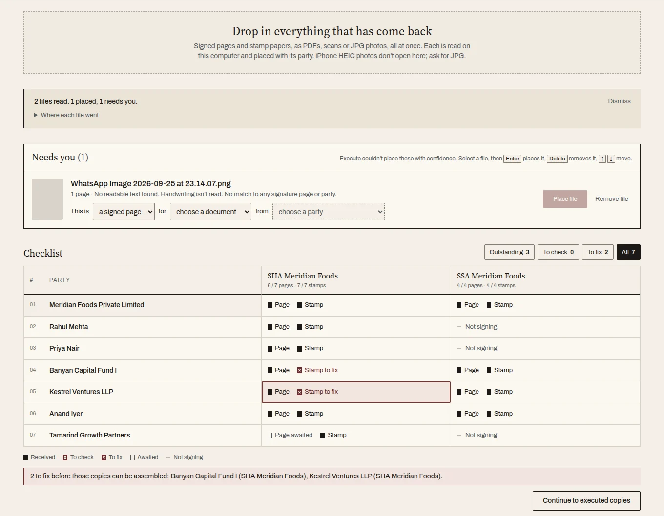Click the '2 to fix before those copies' warning
This screenshot has height=516, width=664.
(332, 476)
